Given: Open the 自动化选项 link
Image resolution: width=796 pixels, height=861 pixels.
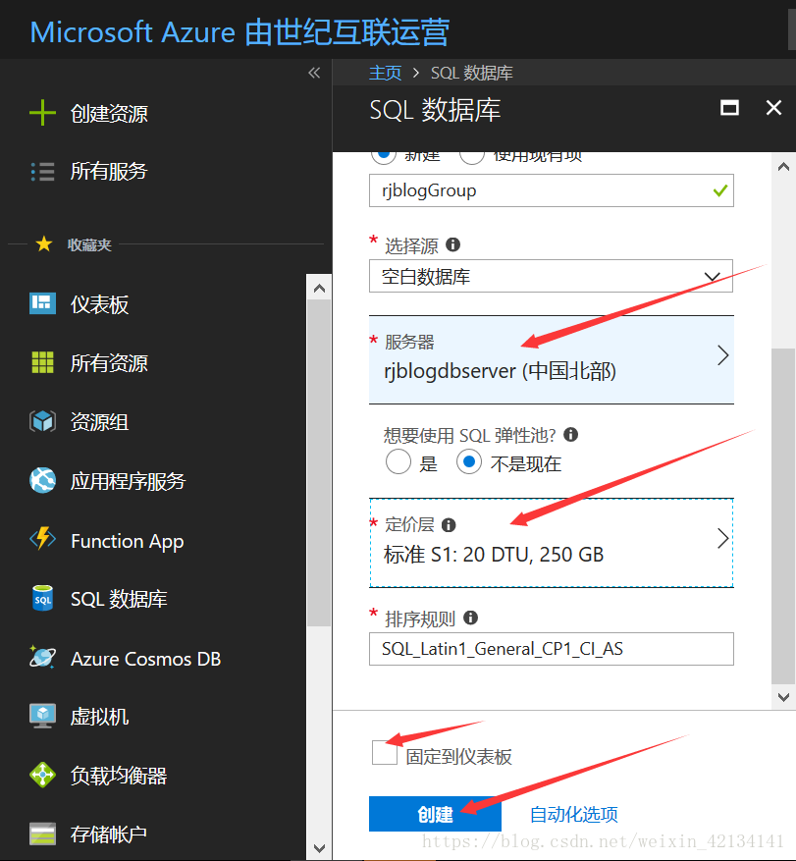Looking at the screenshot, I should pos(573,814).
